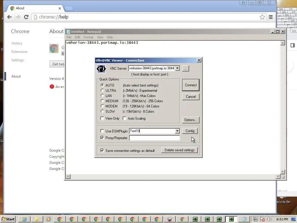Enable the Auto Scaling checkbox
This screenshot has width=297, height=223.
click(x=125, y=118)
